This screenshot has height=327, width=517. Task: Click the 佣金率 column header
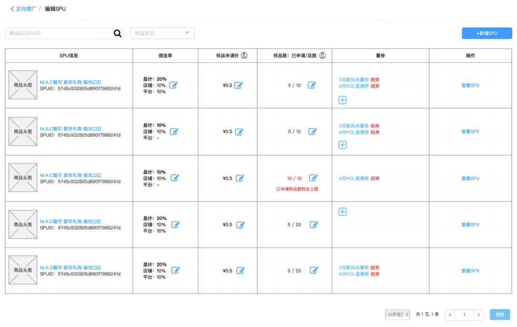click(x=165, y=56)
